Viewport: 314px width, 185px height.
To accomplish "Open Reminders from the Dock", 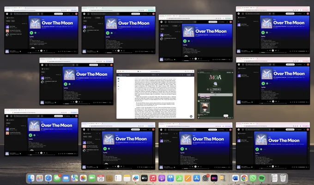I will [118, 178].
